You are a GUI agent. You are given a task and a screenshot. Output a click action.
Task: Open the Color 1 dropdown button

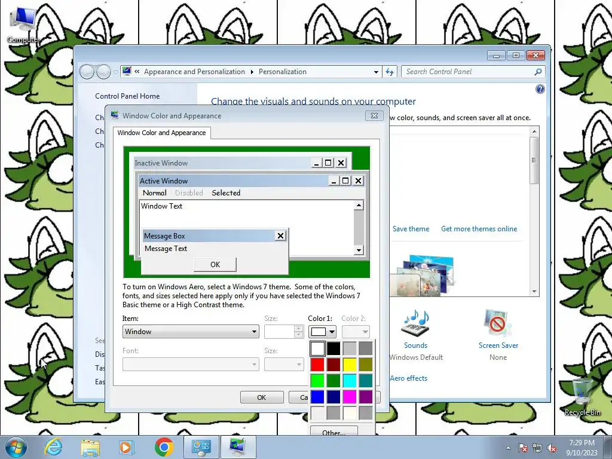[331, 332]
